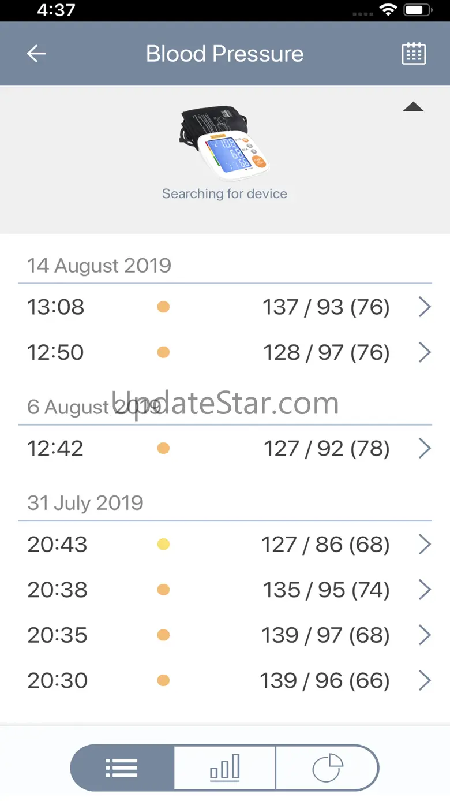Image resolution: width=450 pixels, height=801 pixels.
Task: Collapse the device panel with the triangle arrow
Action: click(x=413, y=107)
